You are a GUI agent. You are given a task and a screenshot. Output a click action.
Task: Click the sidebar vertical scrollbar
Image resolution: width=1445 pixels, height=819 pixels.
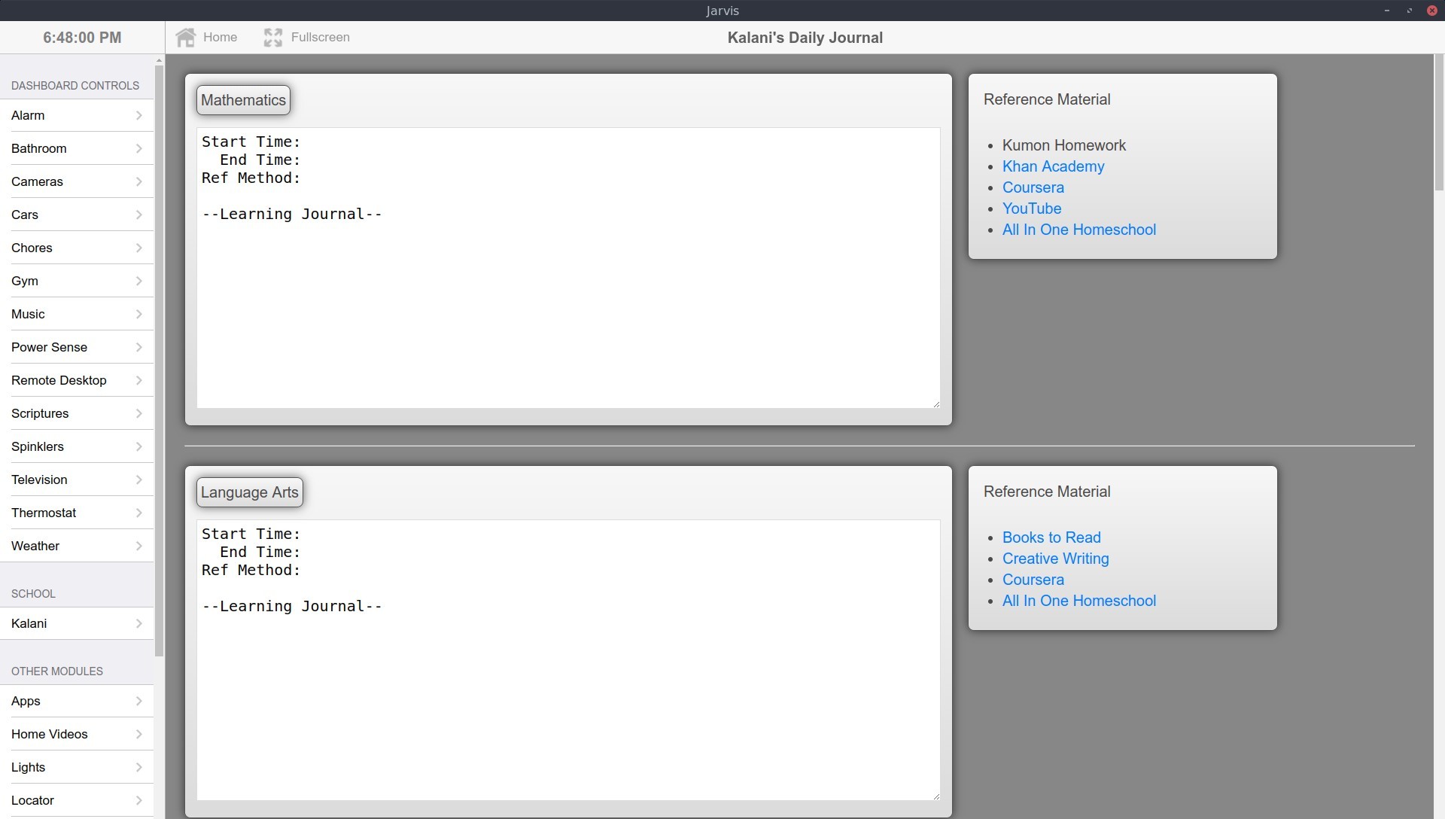159,361
